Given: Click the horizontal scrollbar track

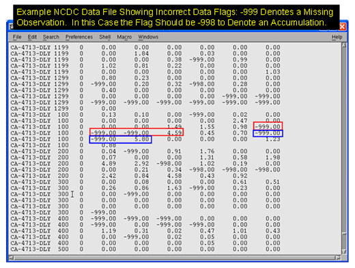Looking at the screenshot, I should point(175,258).
